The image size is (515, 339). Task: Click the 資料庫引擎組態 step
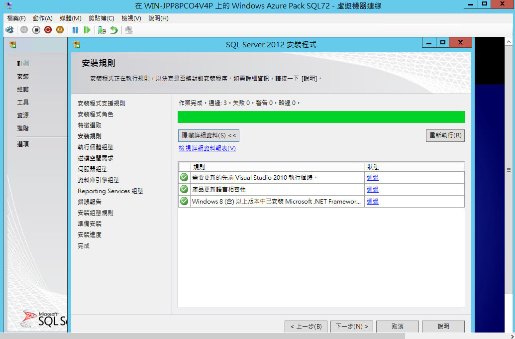coord(99,180)
